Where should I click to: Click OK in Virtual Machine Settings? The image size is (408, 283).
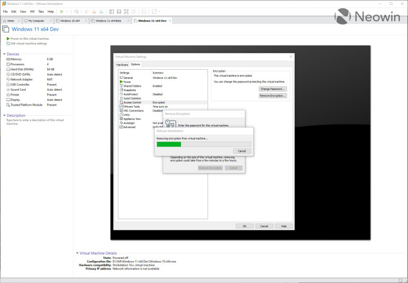[245, 226]
